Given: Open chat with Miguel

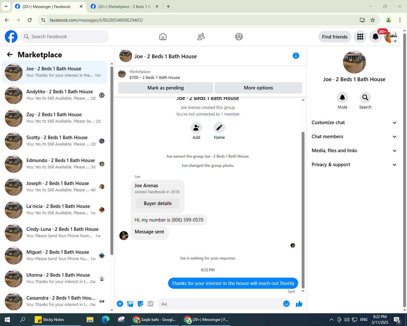Looking at the screenshot, I should (55, 256).
